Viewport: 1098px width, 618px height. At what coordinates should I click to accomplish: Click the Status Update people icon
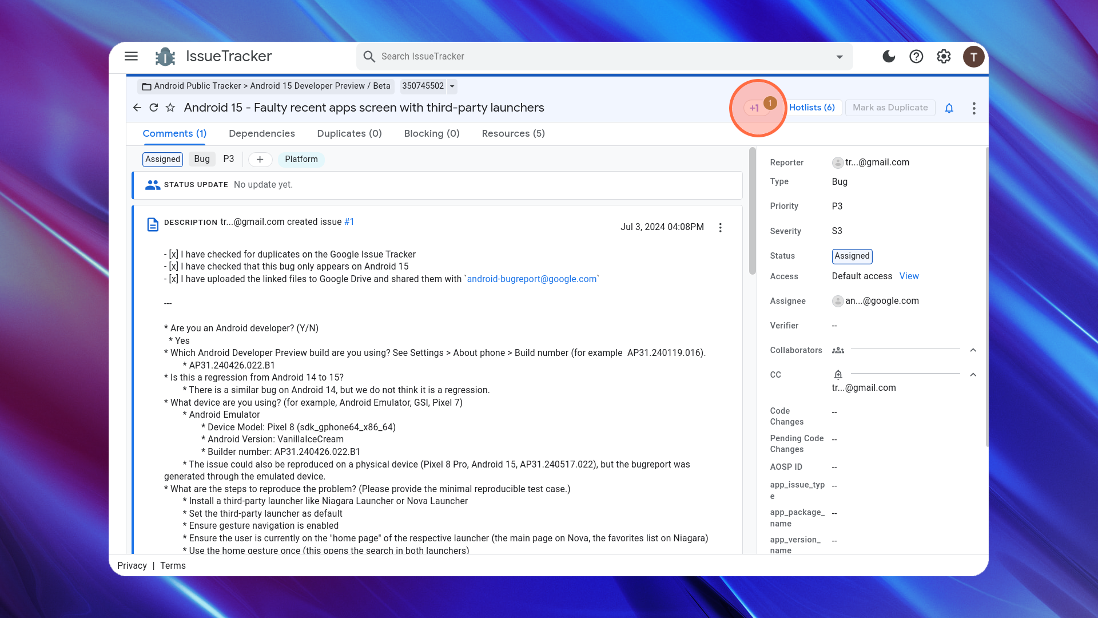(x=152, y=185)
